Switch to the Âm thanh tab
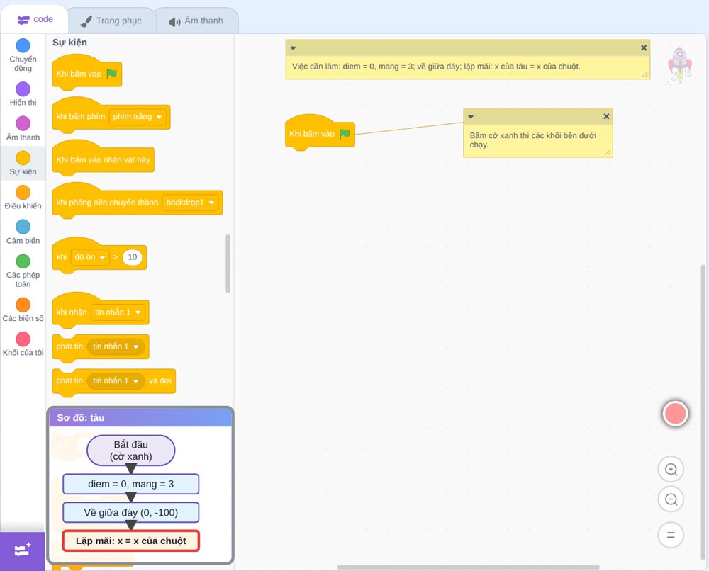709x571 pixels. tap(196, 21)
